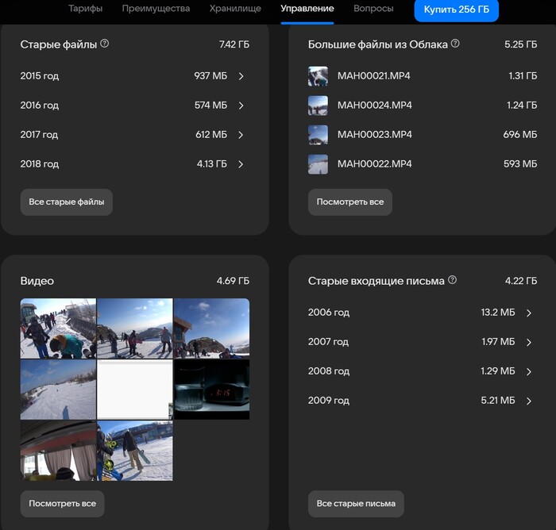Open the blank white video thumbnail
556x530 pixels.
tap(134, 389)
